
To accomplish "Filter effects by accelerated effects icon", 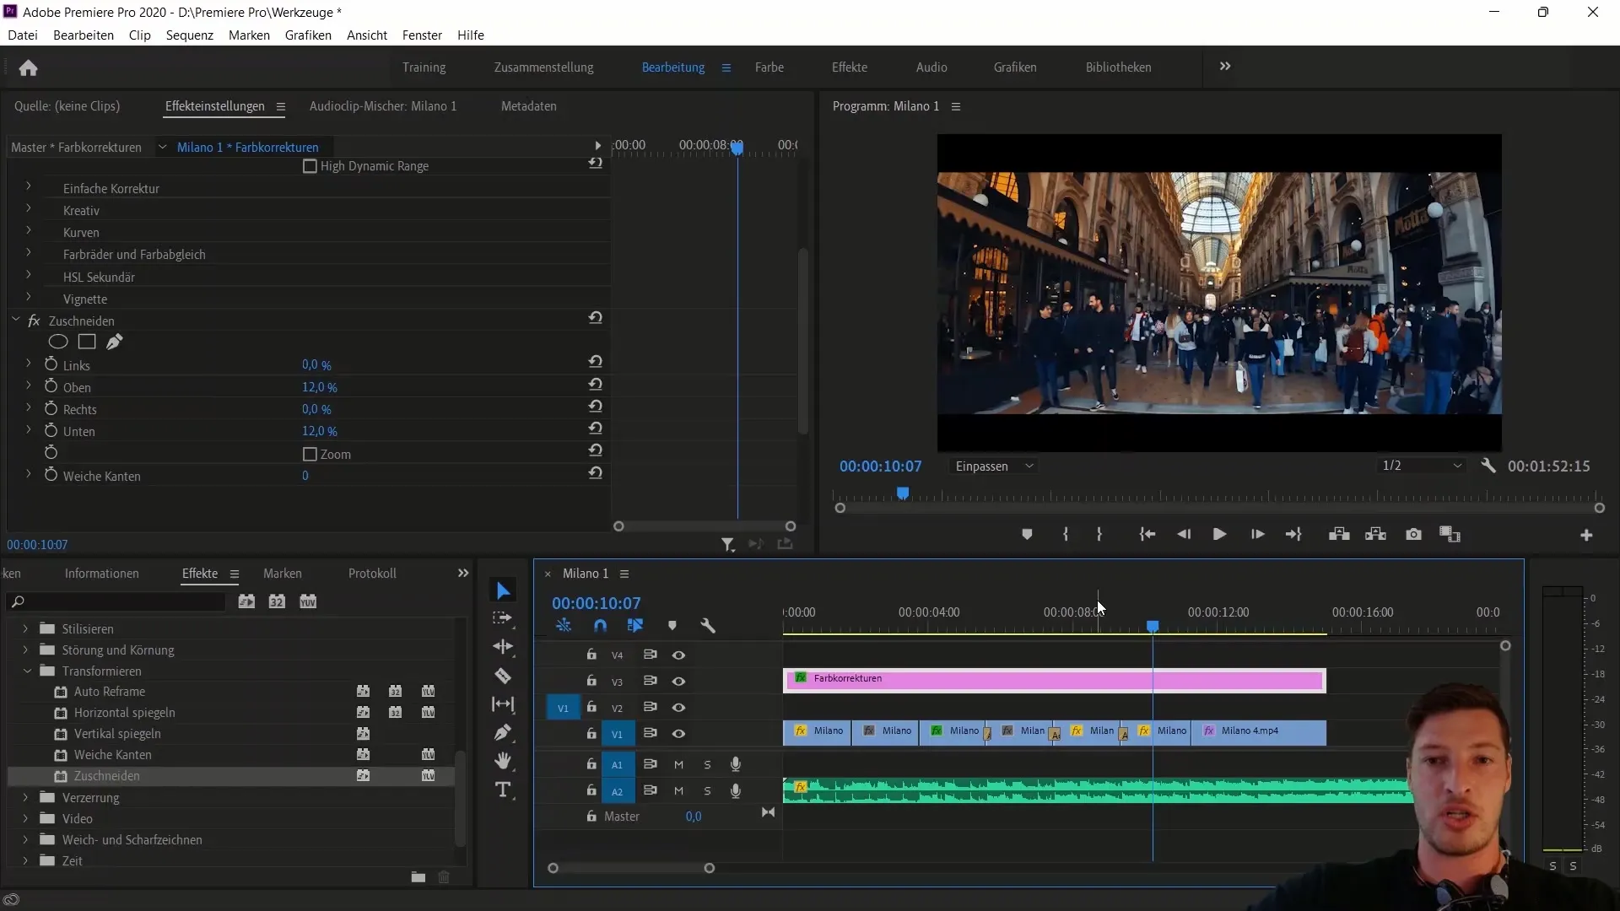I will (246, 601).
